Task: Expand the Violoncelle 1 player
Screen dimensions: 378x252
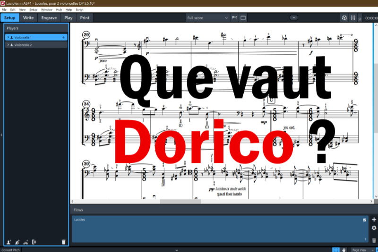Action: coord(8,38)
